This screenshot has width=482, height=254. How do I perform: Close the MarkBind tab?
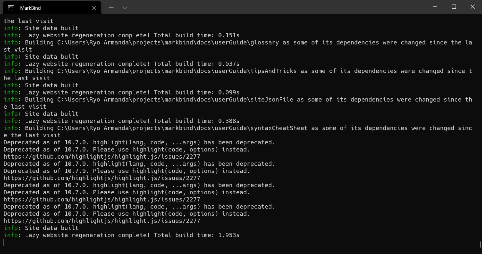(x=94, y=7)
